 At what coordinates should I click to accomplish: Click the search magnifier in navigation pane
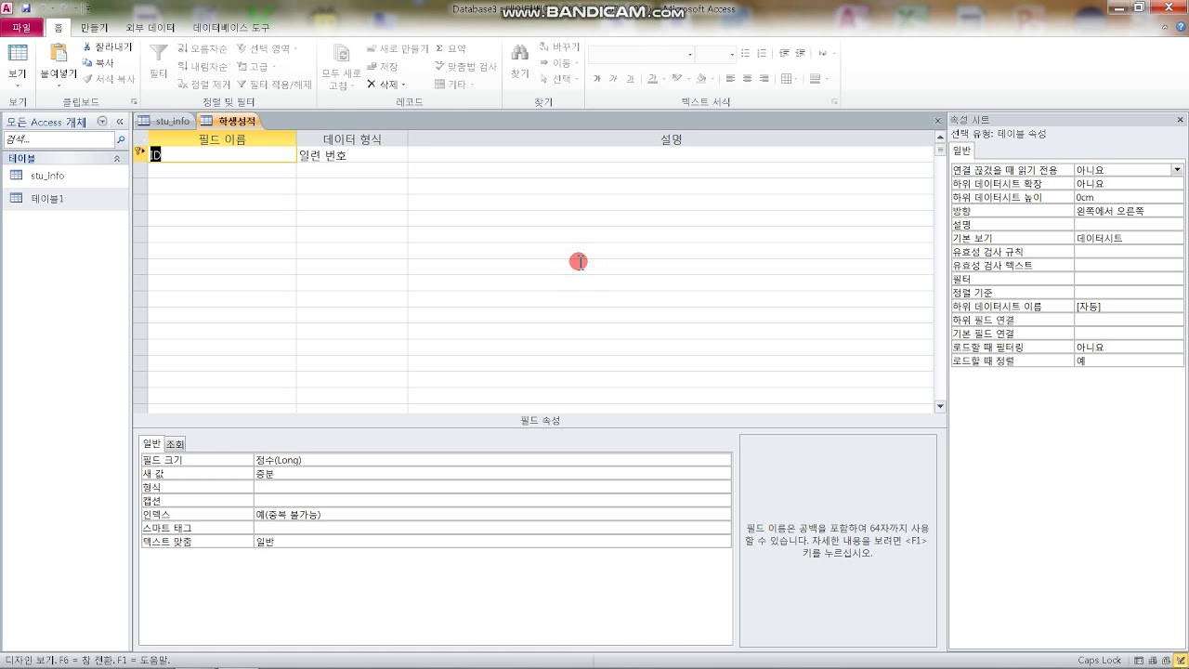pyautogui.click(x=121, y=139)
